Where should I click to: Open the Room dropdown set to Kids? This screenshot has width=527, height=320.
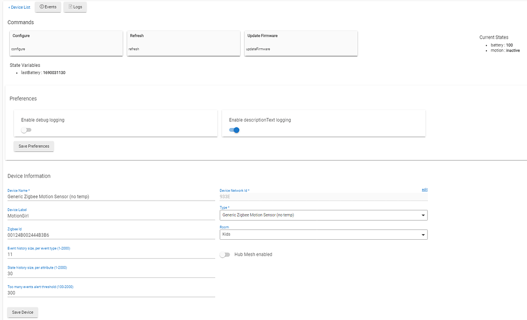tap(323, 235)
